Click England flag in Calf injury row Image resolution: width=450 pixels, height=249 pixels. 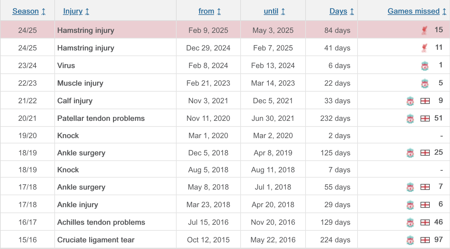(x=425, y=101)
